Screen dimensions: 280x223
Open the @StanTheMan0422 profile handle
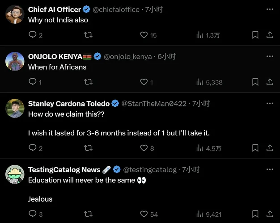point(154,104)
